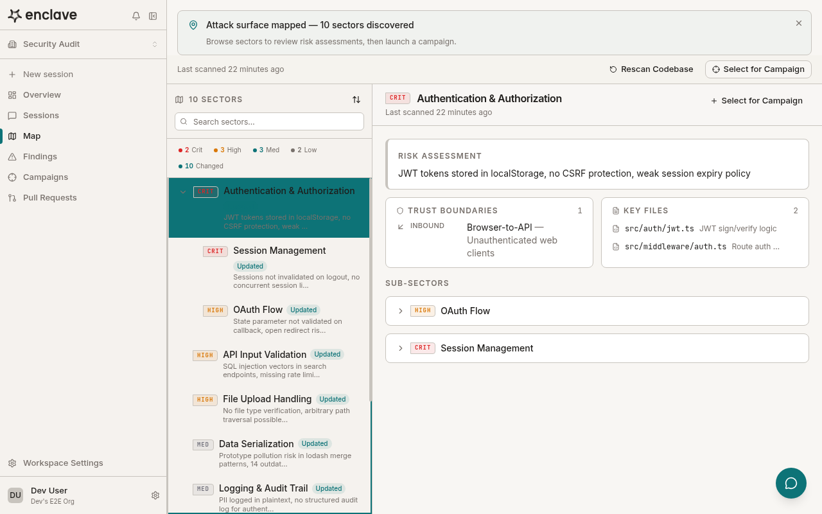822x514 pixels.
Task: Toggle the Crit severity filter
Action: pos(191,150)
